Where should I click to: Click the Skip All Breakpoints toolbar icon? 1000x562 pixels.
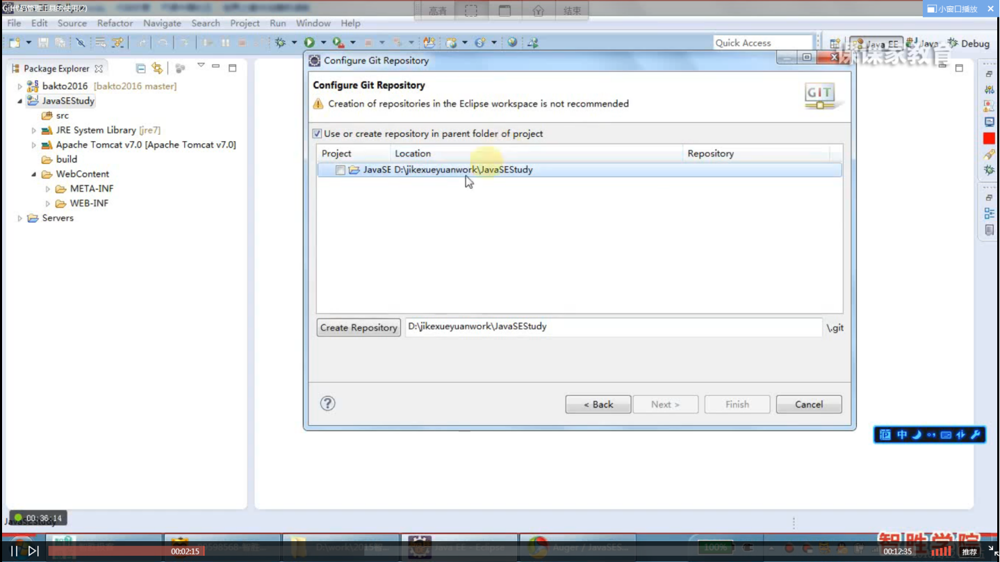tap(81, 43)
